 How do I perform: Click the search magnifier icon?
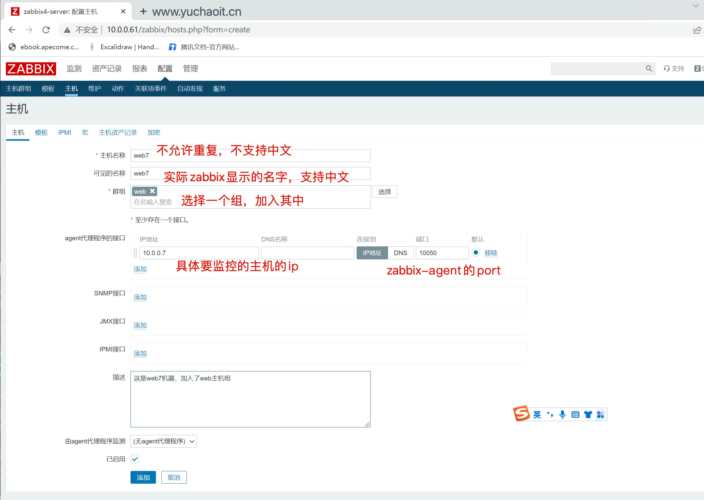coord(649,68)
